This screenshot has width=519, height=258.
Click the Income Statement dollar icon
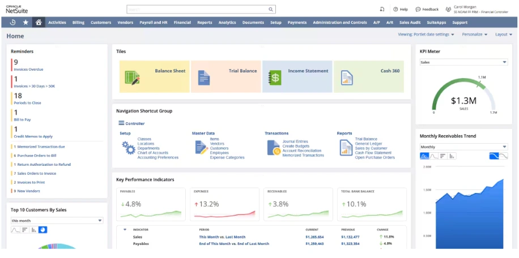[275, 78]
